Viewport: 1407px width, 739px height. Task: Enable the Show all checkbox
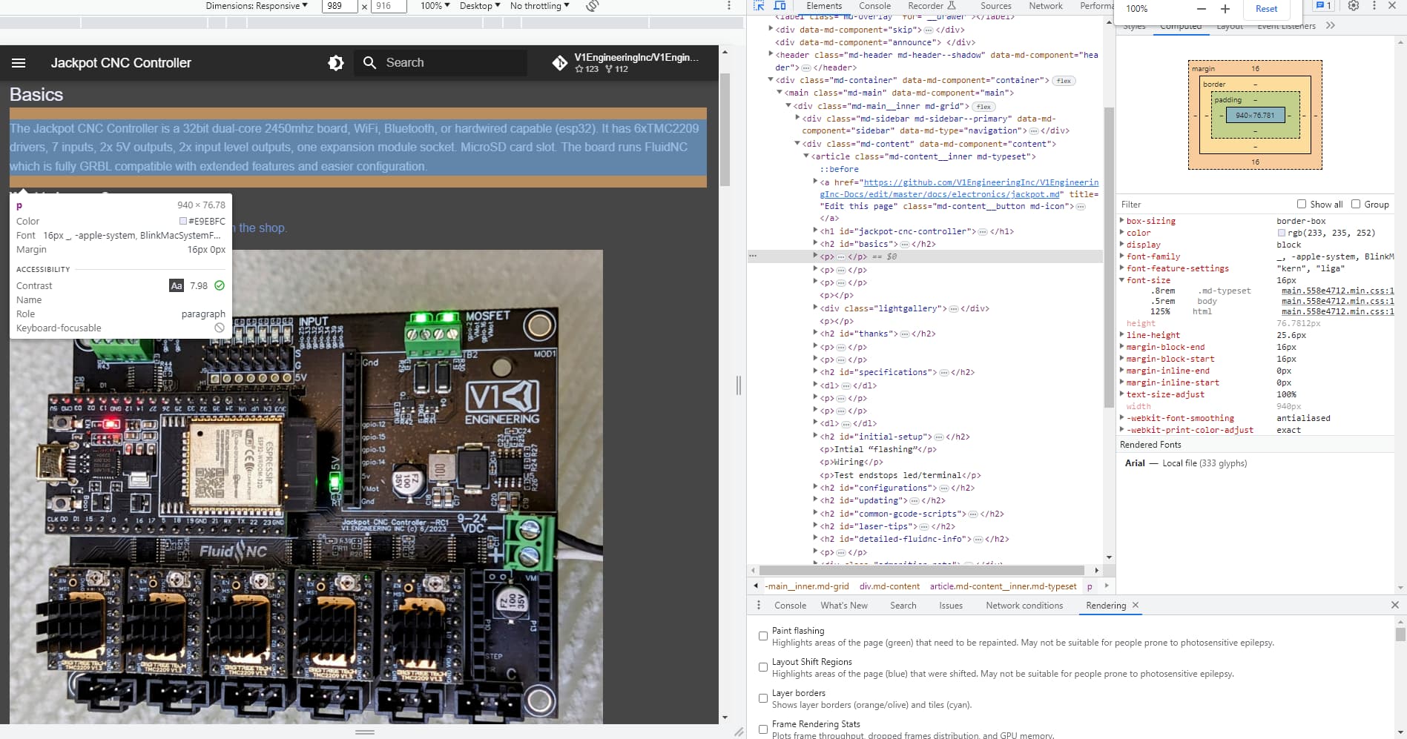[1301, 204]
